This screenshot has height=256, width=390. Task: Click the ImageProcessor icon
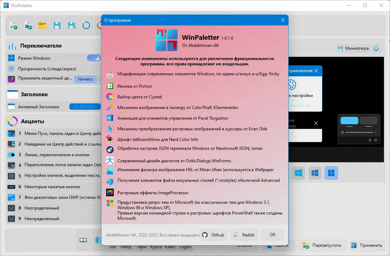(110, 192)
